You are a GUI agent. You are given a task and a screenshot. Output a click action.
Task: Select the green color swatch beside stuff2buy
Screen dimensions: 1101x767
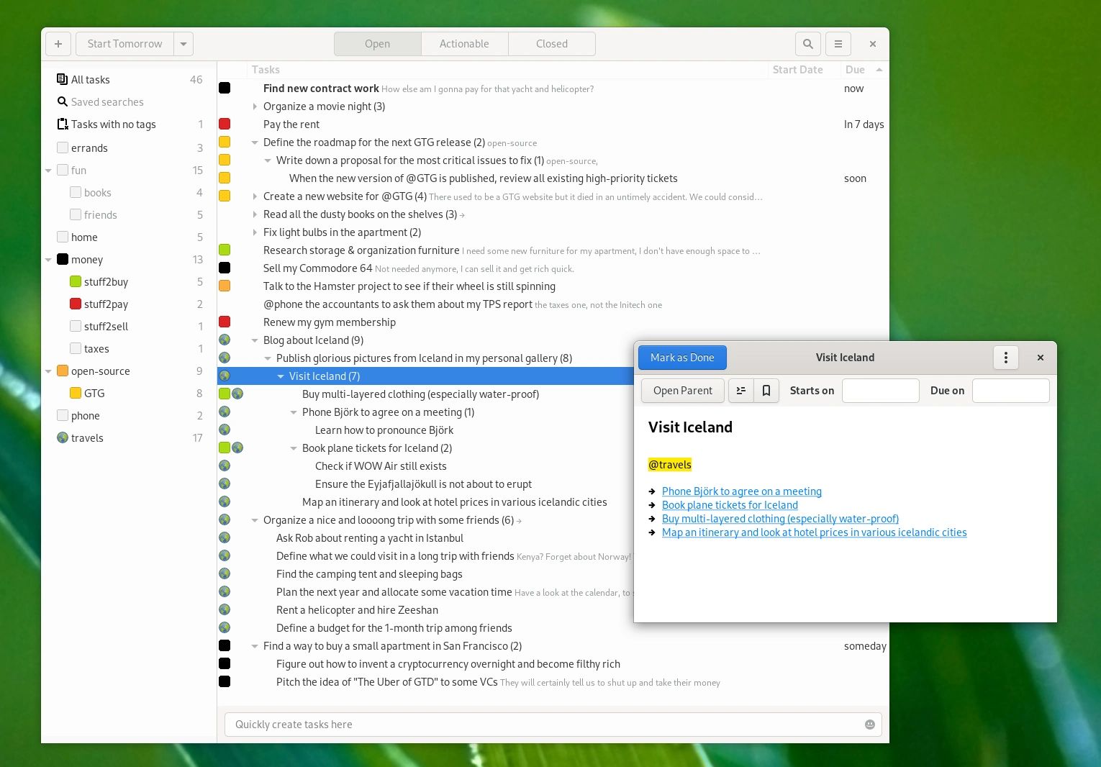pos(76,281)
